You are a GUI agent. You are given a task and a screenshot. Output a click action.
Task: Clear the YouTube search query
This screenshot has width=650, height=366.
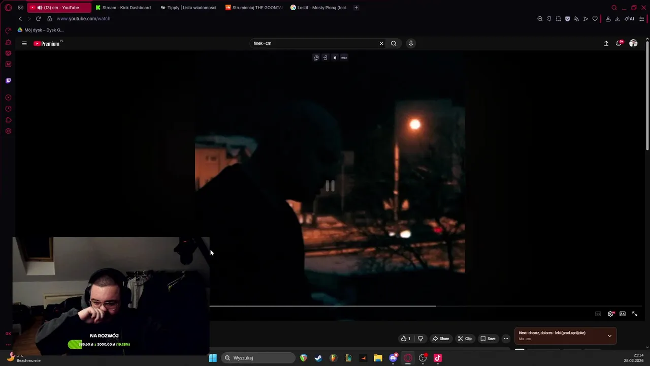(381, 43)
